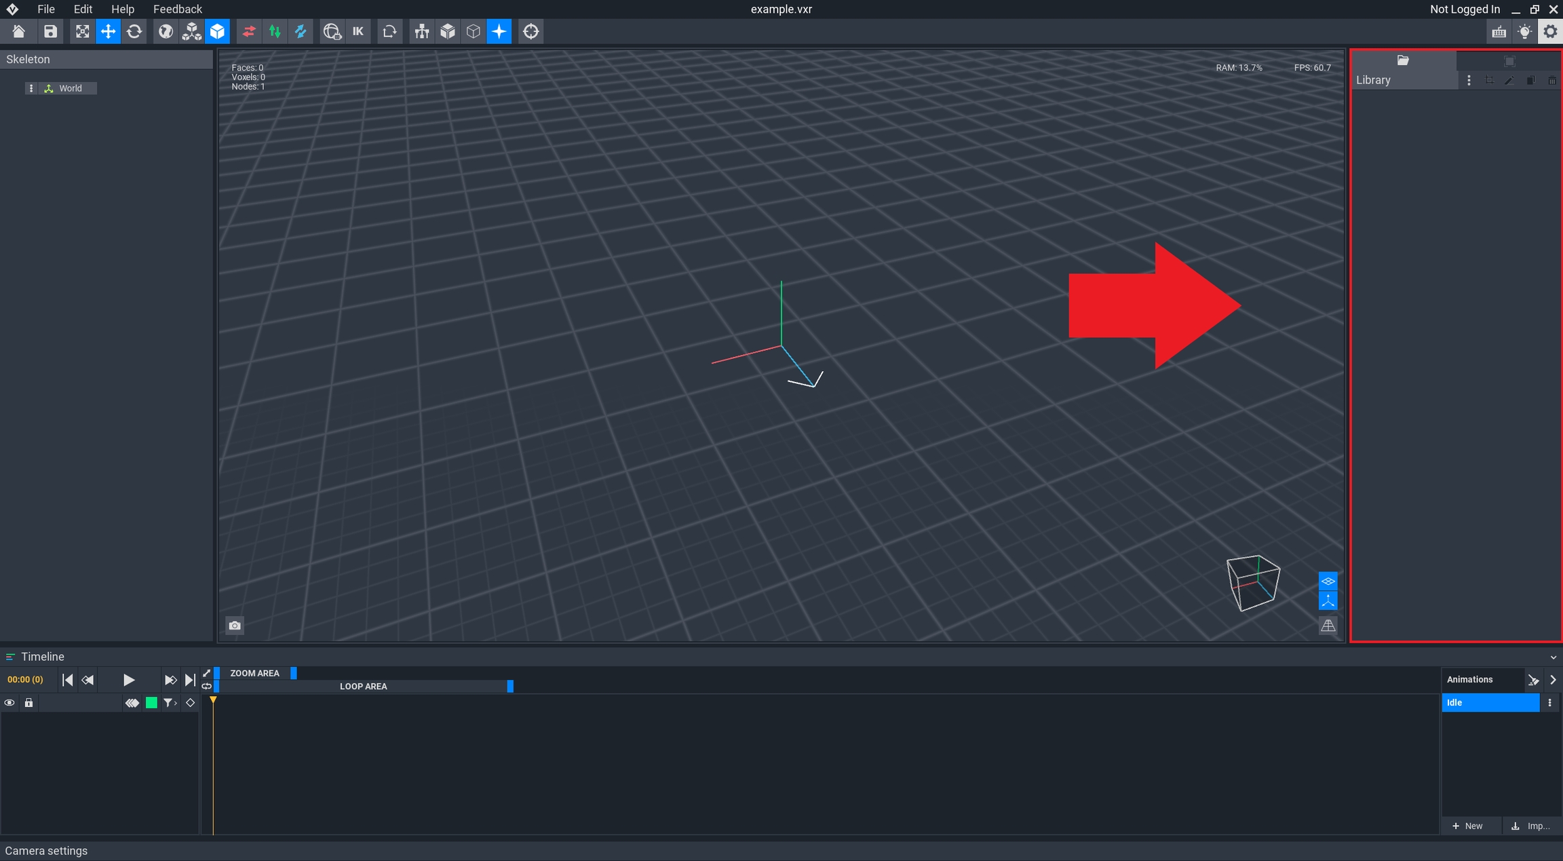The image size is (1563, 861).
Task: Toggle the loop playback icon
Action: pyautogui.click(x=207, y=686)
